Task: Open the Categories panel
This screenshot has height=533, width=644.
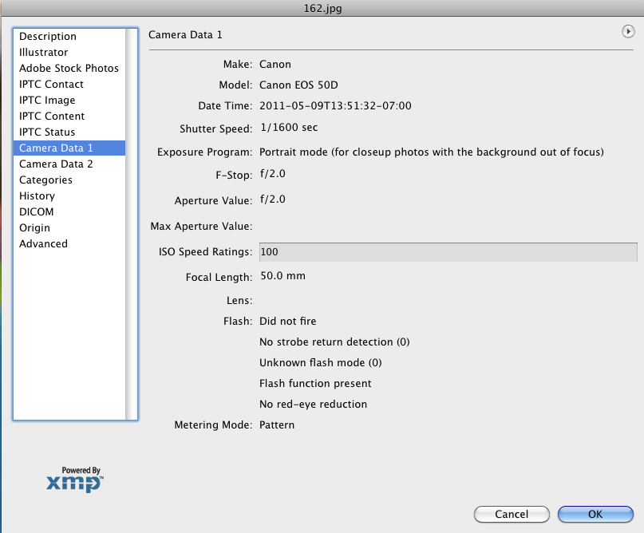Action: [45, 180]
